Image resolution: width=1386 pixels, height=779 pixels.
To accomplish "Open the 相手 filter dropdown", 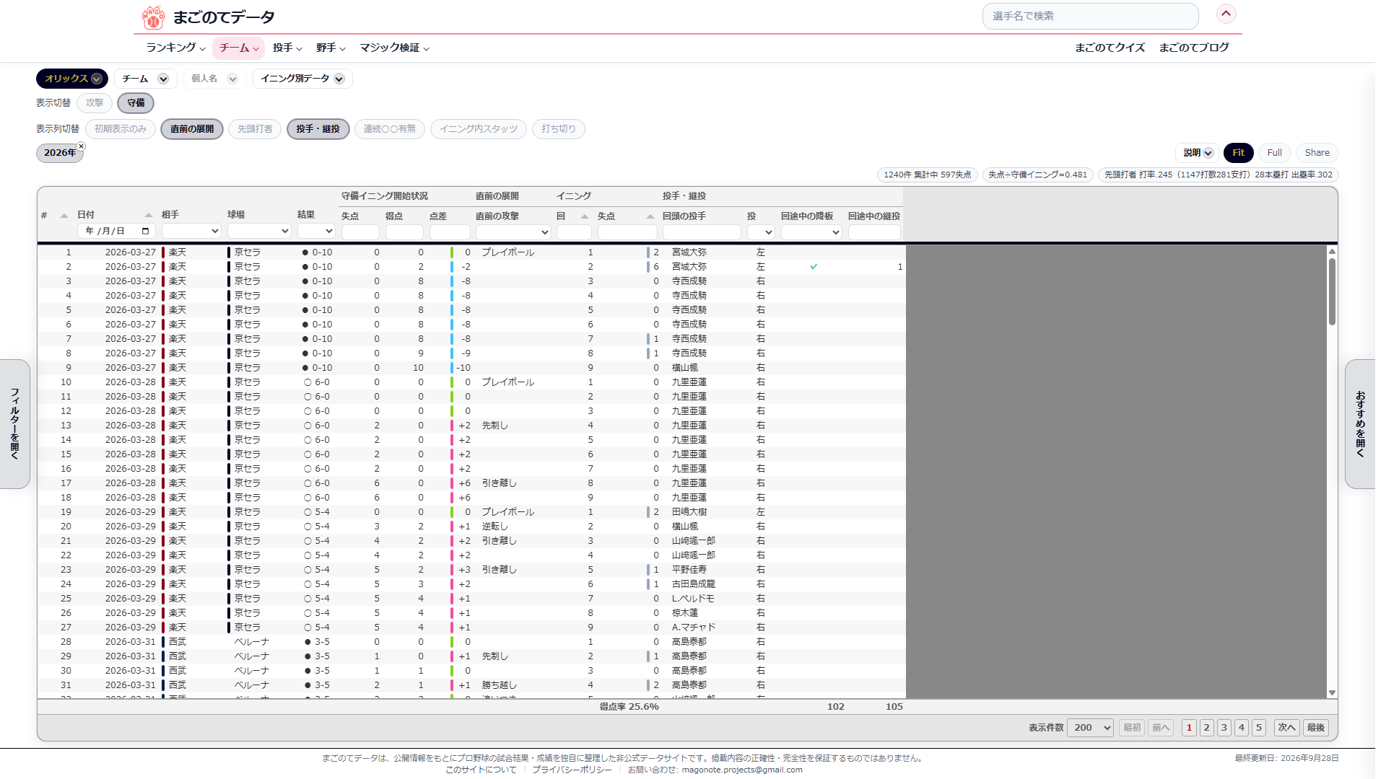I will coord(191,232).
